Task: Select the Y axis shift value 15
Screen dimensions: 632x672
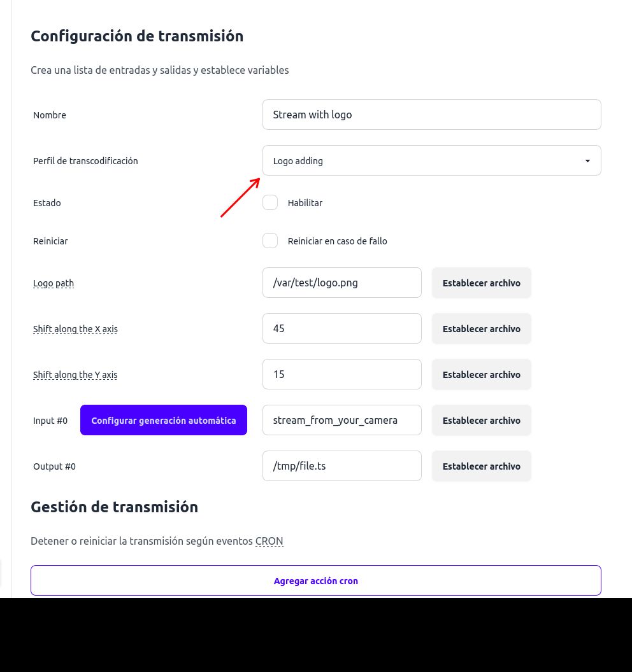Action: (341, 374)
